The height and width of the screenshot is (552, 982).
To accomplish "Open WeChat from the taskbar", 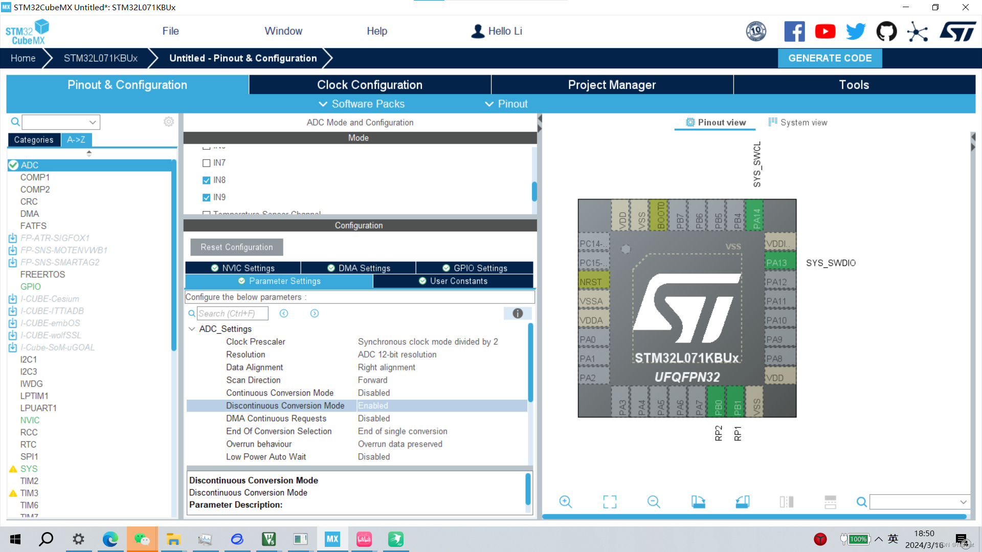I will point(142,539).
